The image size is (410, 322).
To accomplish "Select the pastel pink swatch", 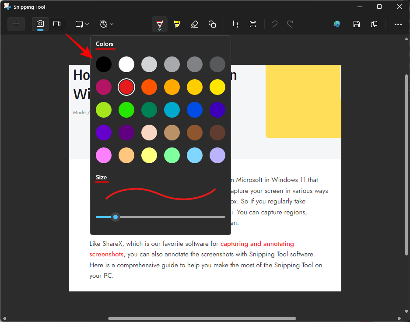I will point(104,155).
